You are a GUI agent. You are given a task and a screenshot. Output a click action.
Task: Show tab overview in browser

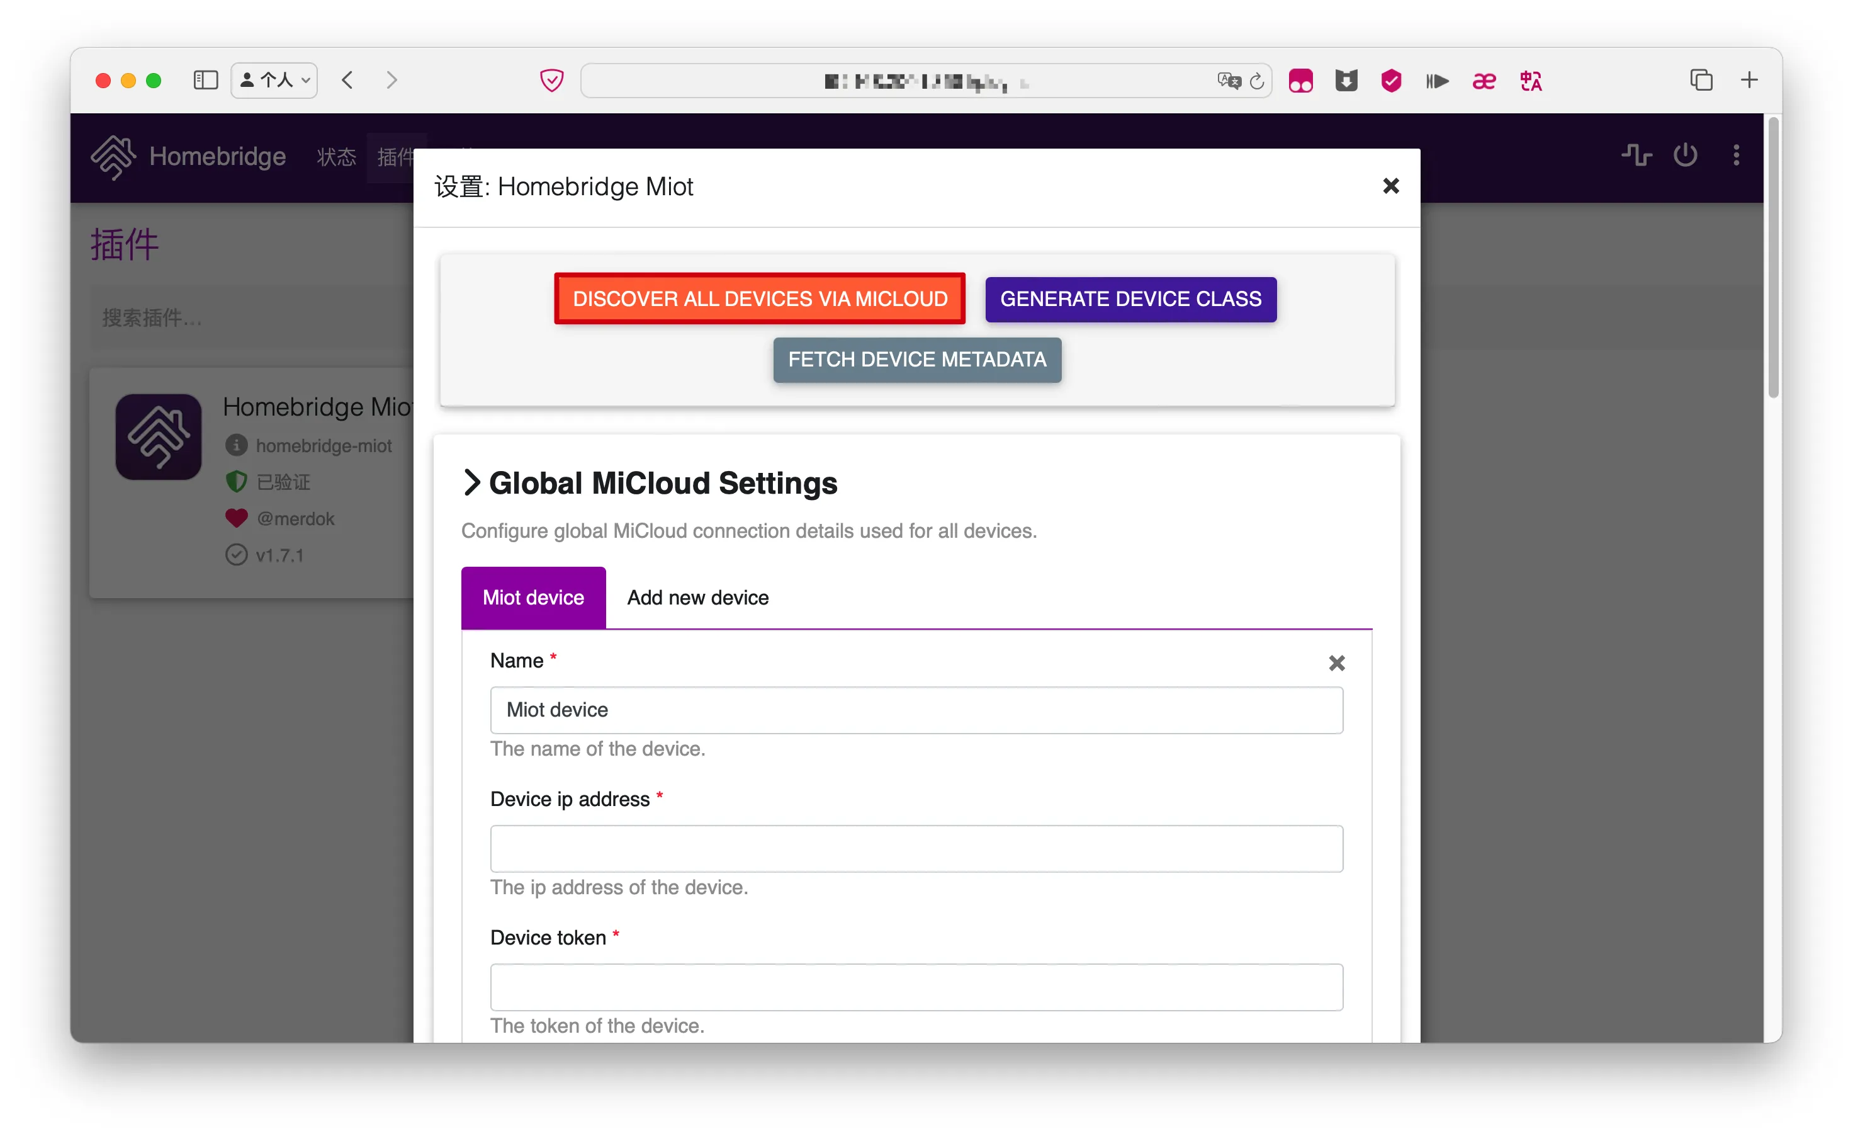[1701, 81]
